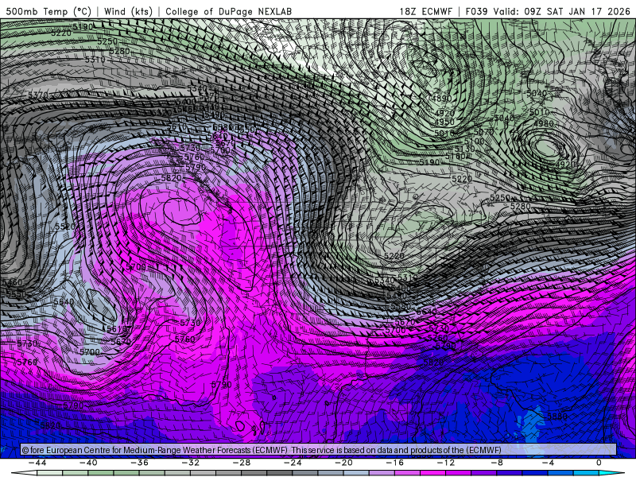Image resolution: width=636 pixels, height=477 pixels.
Task: Click the "18Z ECMWF" model run label
Action: point(425,11)
